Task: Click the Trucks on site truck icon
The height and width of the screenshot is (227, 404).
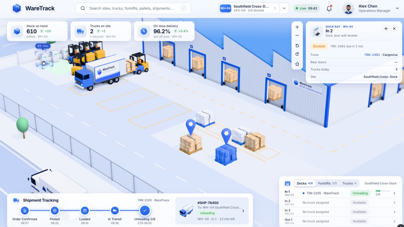Action: (80, 31)
